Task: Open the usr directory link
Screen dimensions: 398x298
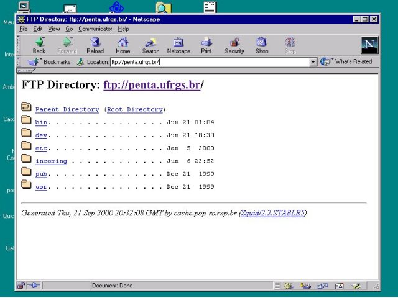Action: pyautogui.click(x=41, y=187)
